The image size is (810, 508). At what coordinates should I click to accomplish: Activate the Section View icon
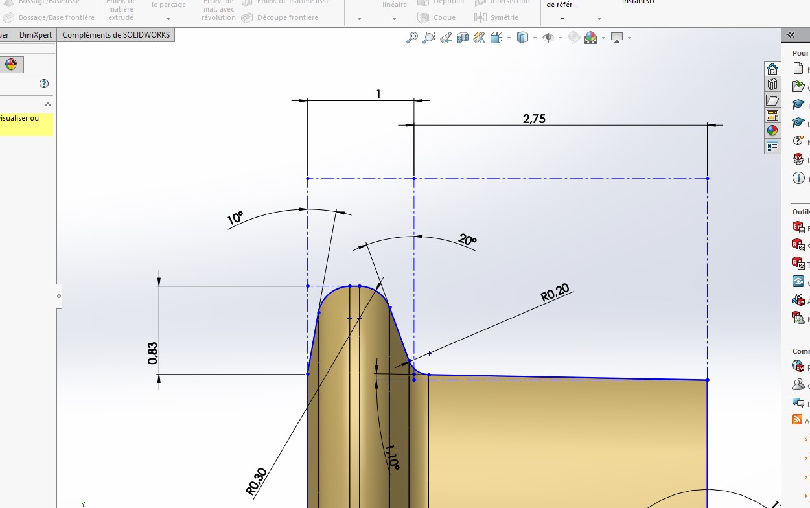tap(463, 38)
